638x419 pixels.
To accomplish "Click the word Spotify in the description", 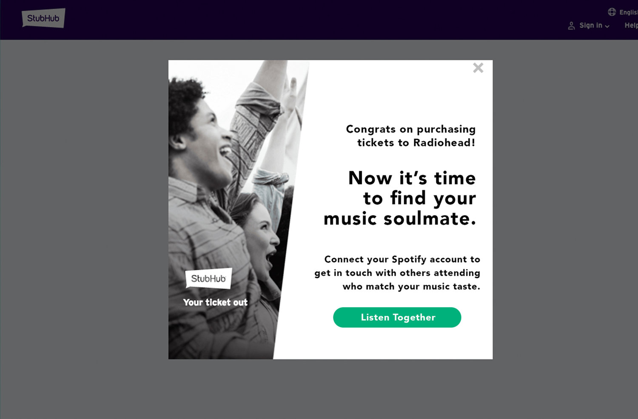I will [x=409, y=259].
